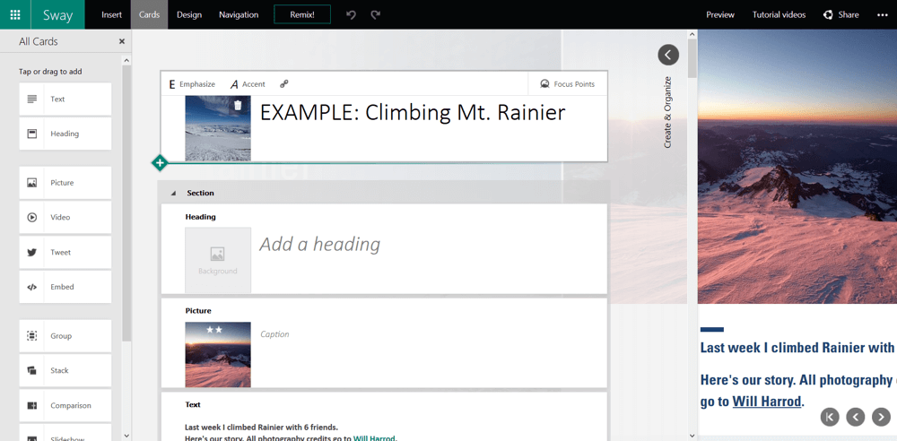
Task: Go to first slide in preview
Action: click(830, 417)
